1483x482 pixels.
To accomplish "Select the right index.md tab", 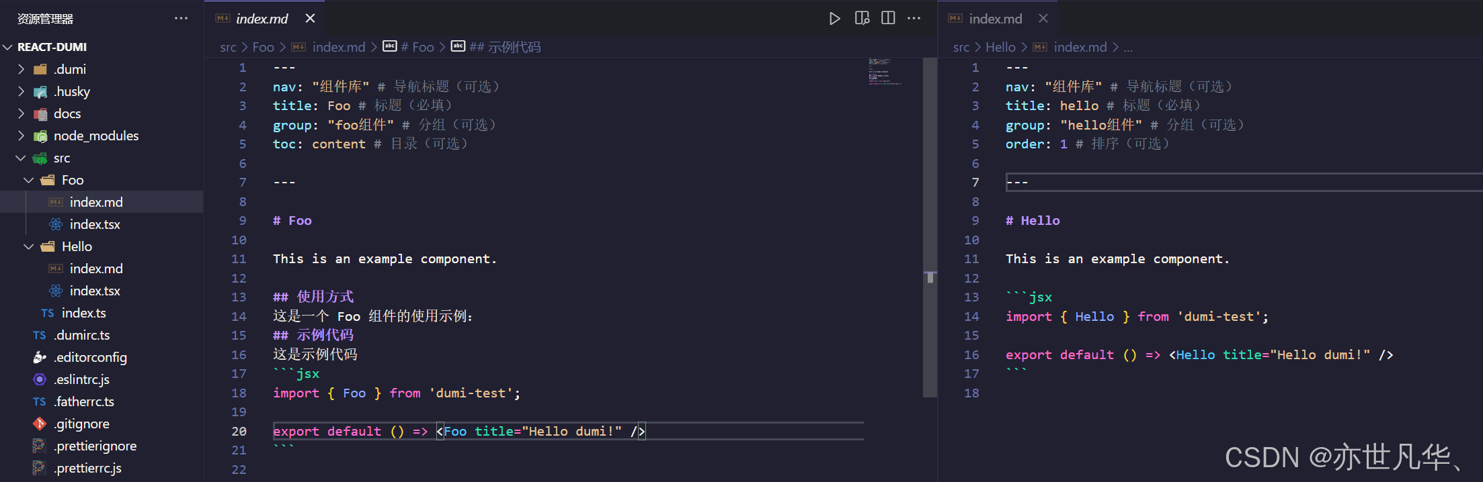I will [x=995, y=19].
